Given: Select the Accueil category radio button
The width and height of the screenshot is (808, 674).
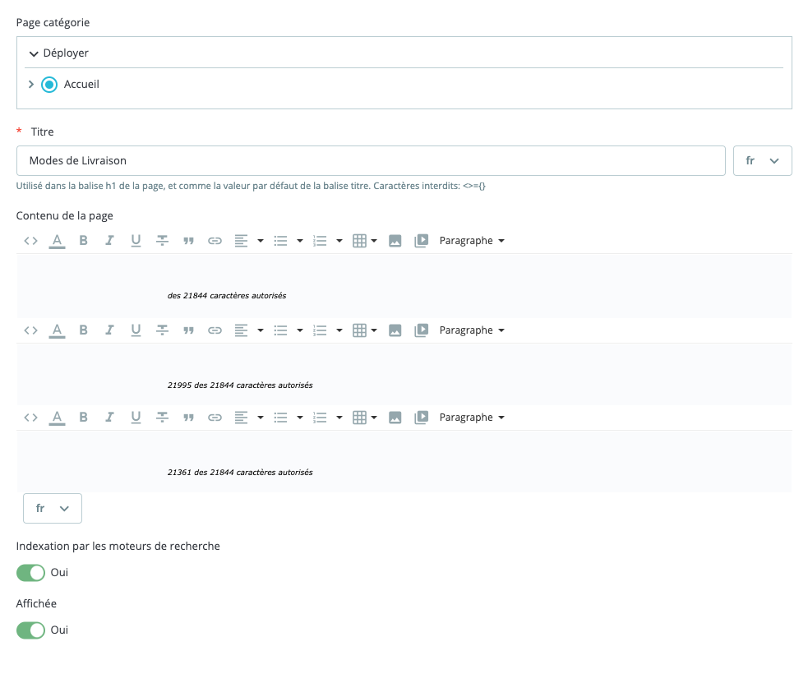Looking at the screenshot, I should 49,85.
